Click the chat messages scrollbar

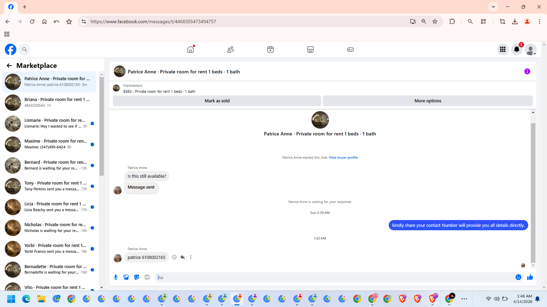pos(533,193)
